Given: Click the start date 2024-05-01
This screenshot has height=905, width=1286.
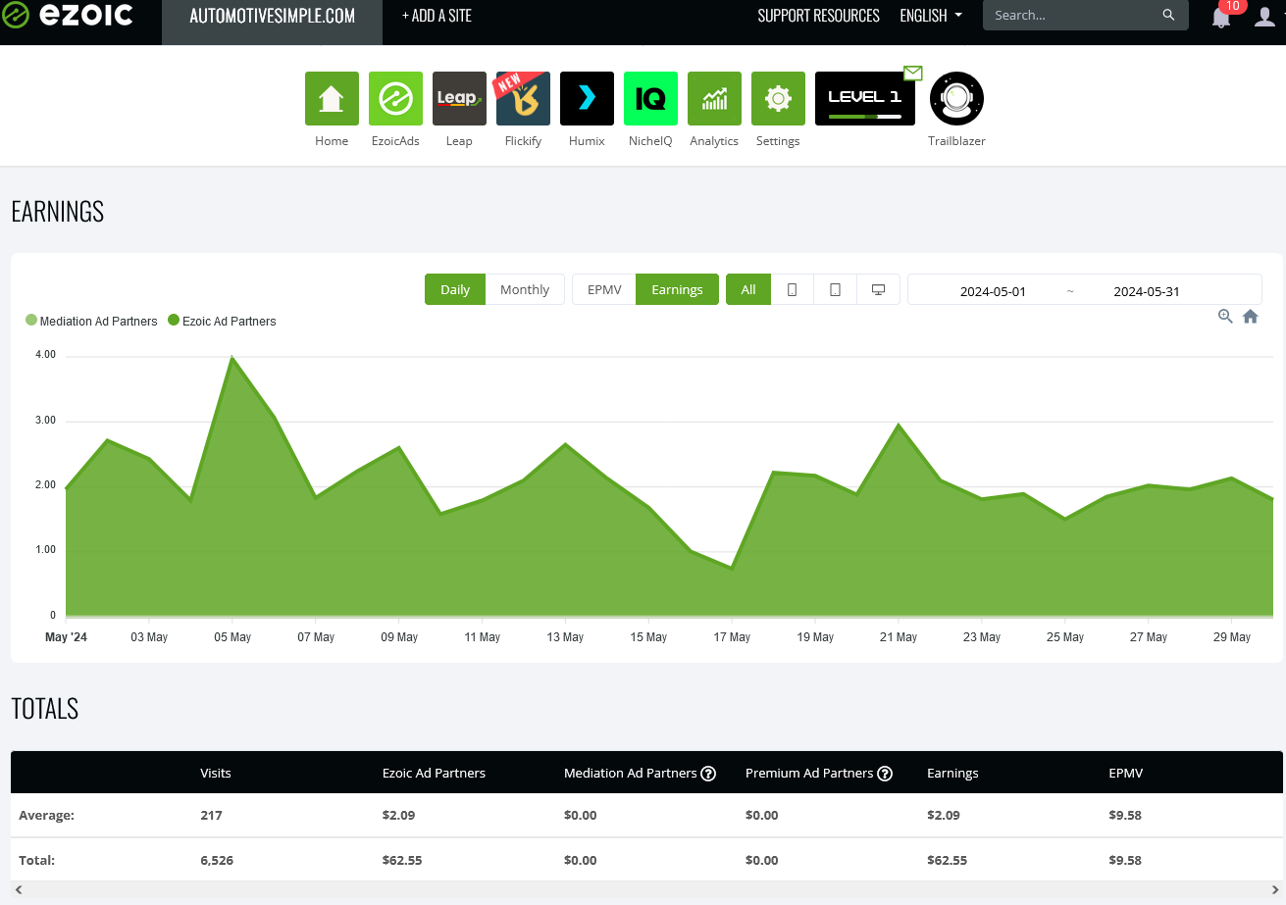Looking at the screenshot, I should 993,291.
